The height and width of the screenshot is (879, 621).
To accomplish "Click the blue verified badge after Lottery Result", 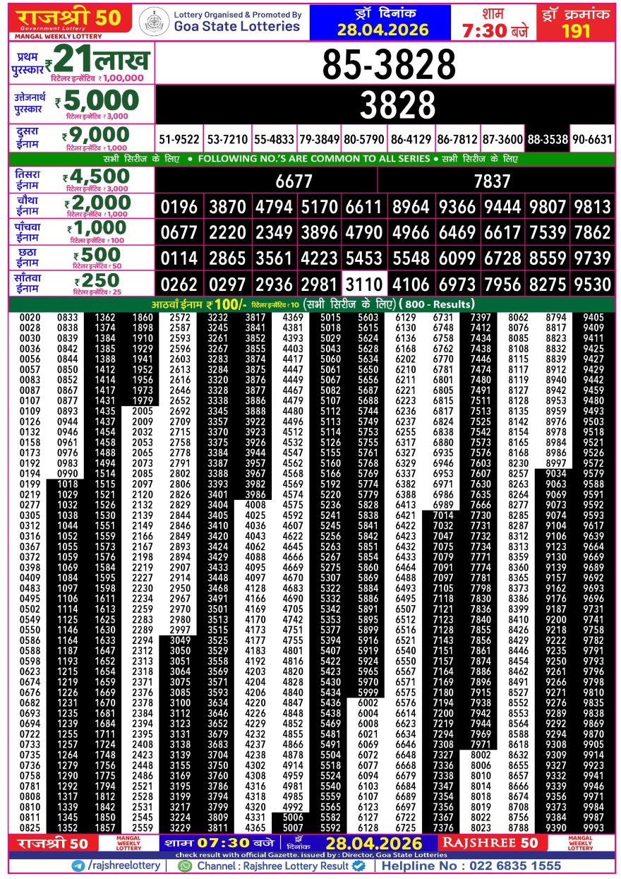I will click(358, 866).
